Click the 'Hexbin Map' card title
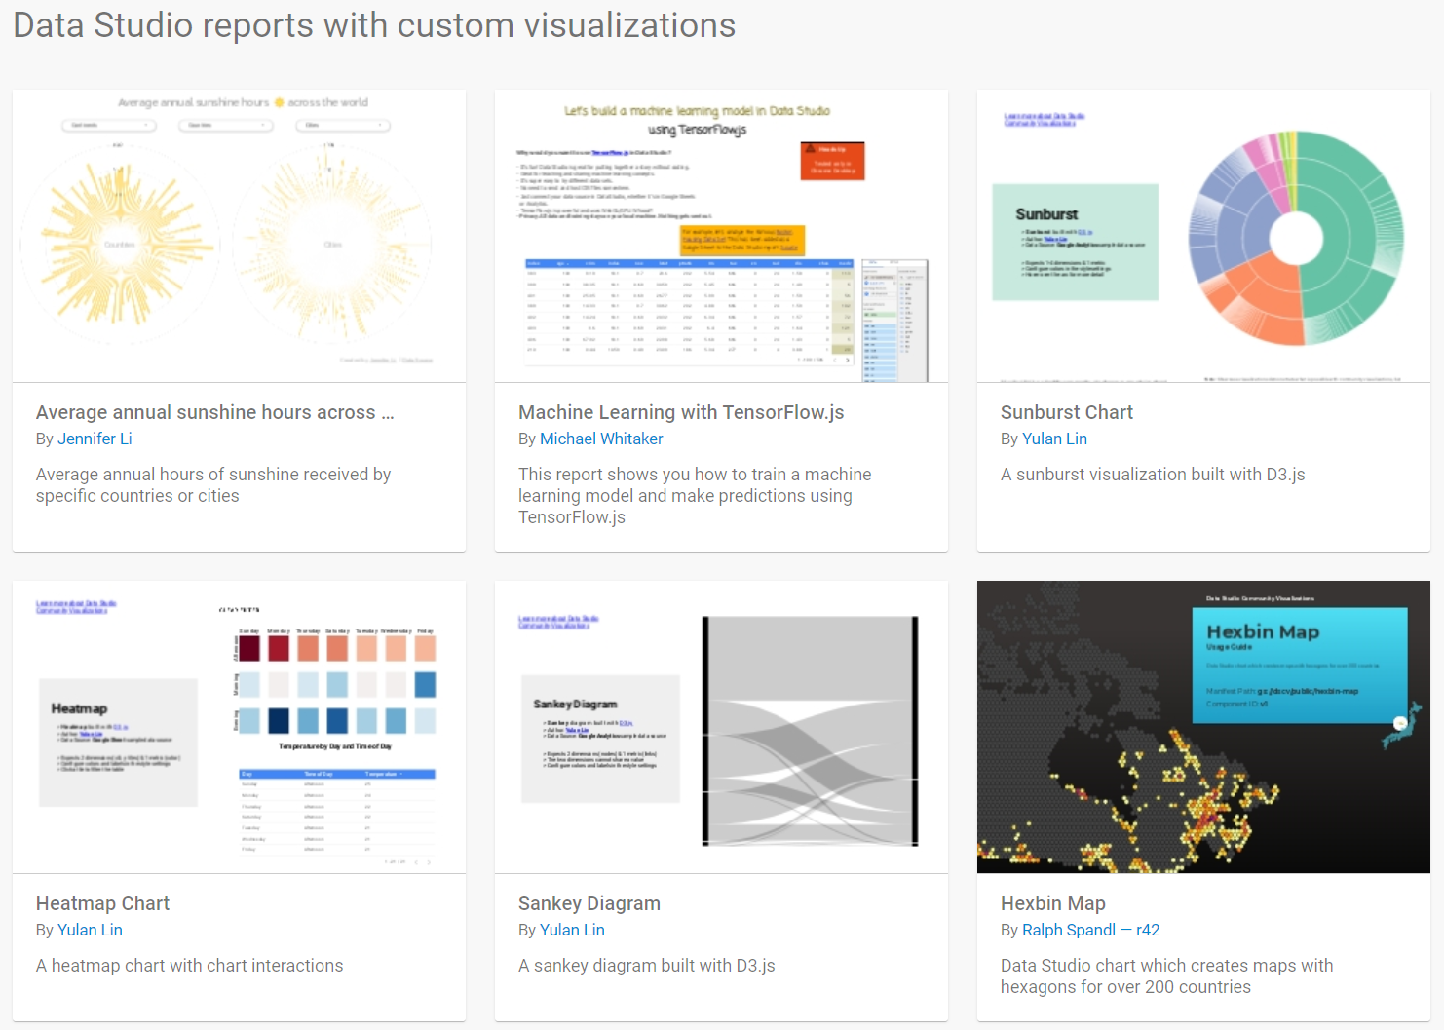The image size is (1444, 1030). tap(1053, 903)
